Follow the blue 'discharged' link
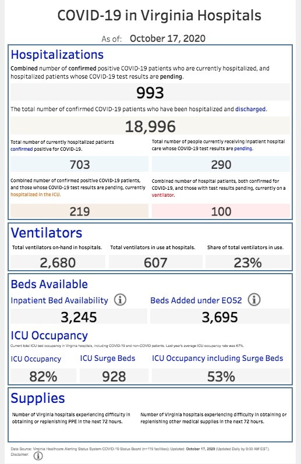Viewport: 301px width, 464px height. 250,109
